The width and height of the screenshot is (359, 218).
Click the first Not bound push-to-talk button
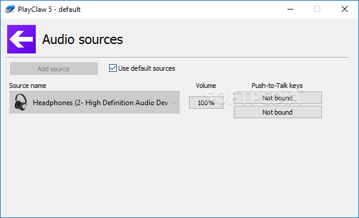tap(278, 98)
